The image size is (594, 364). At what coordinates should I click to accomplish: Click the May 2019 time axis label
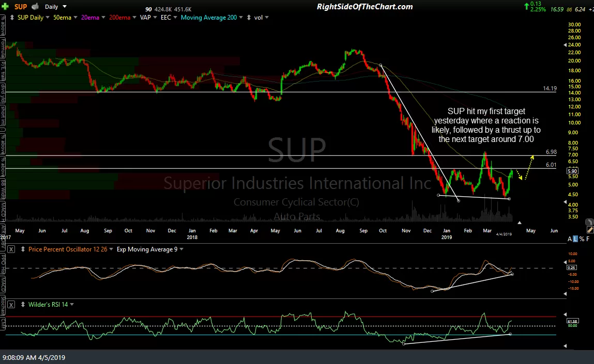click(531, 230)
